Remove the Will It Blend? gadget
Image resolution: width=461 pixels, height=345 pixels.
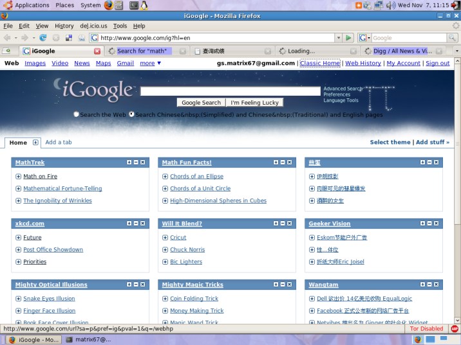[x=289, y=223]
